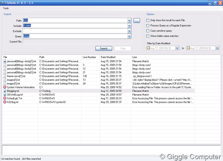Sort results by File column header
The width and height of the screenshot is (223, 161).
point(20,57)
